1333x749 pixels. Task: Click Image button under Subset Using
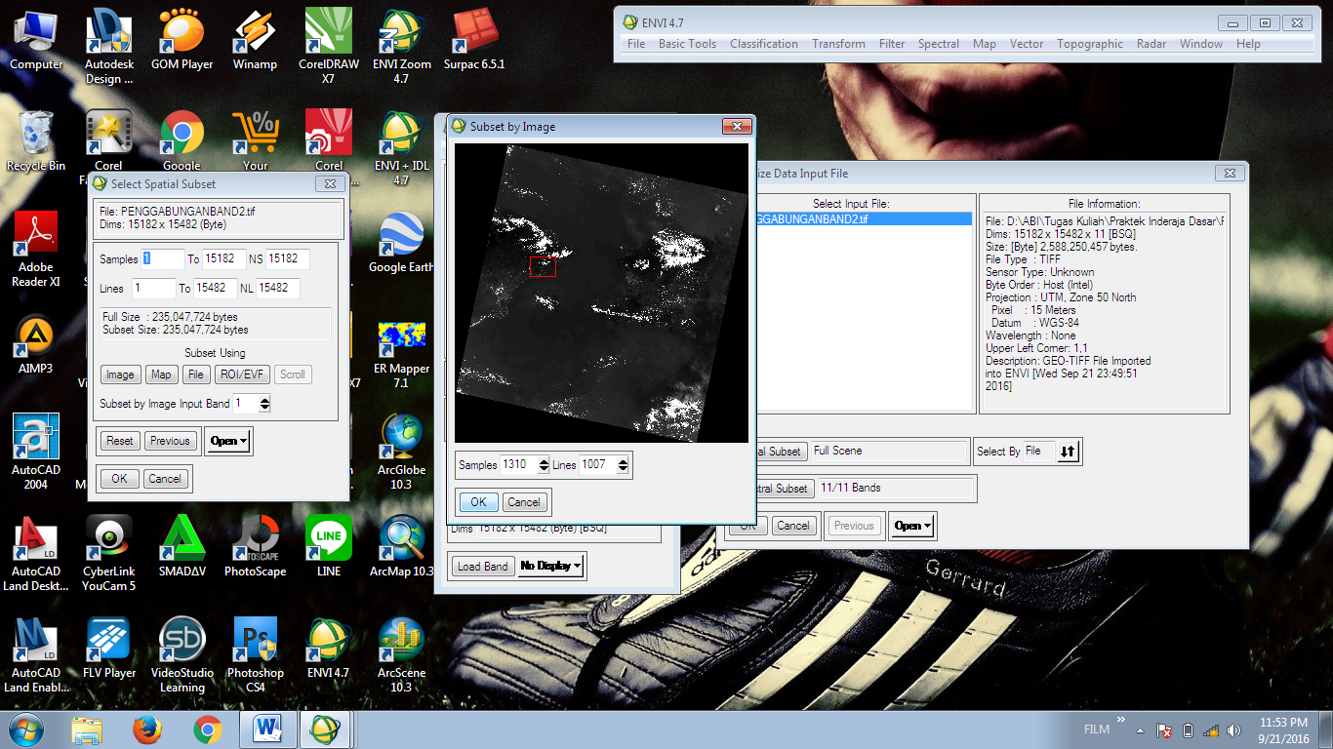(x=120, y=374)
